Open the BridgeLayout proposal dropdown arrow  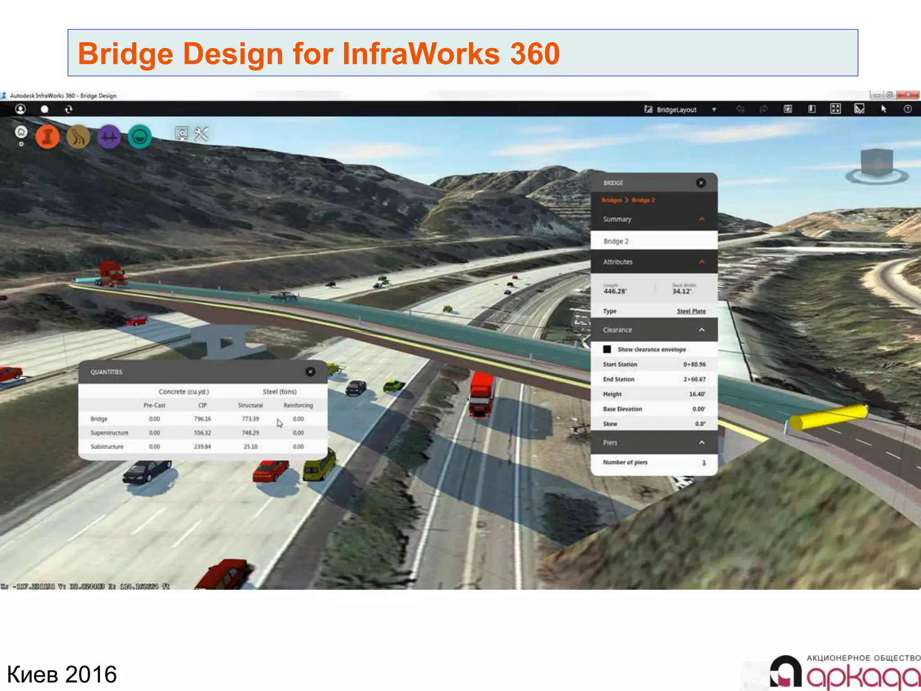pos(714,110)
